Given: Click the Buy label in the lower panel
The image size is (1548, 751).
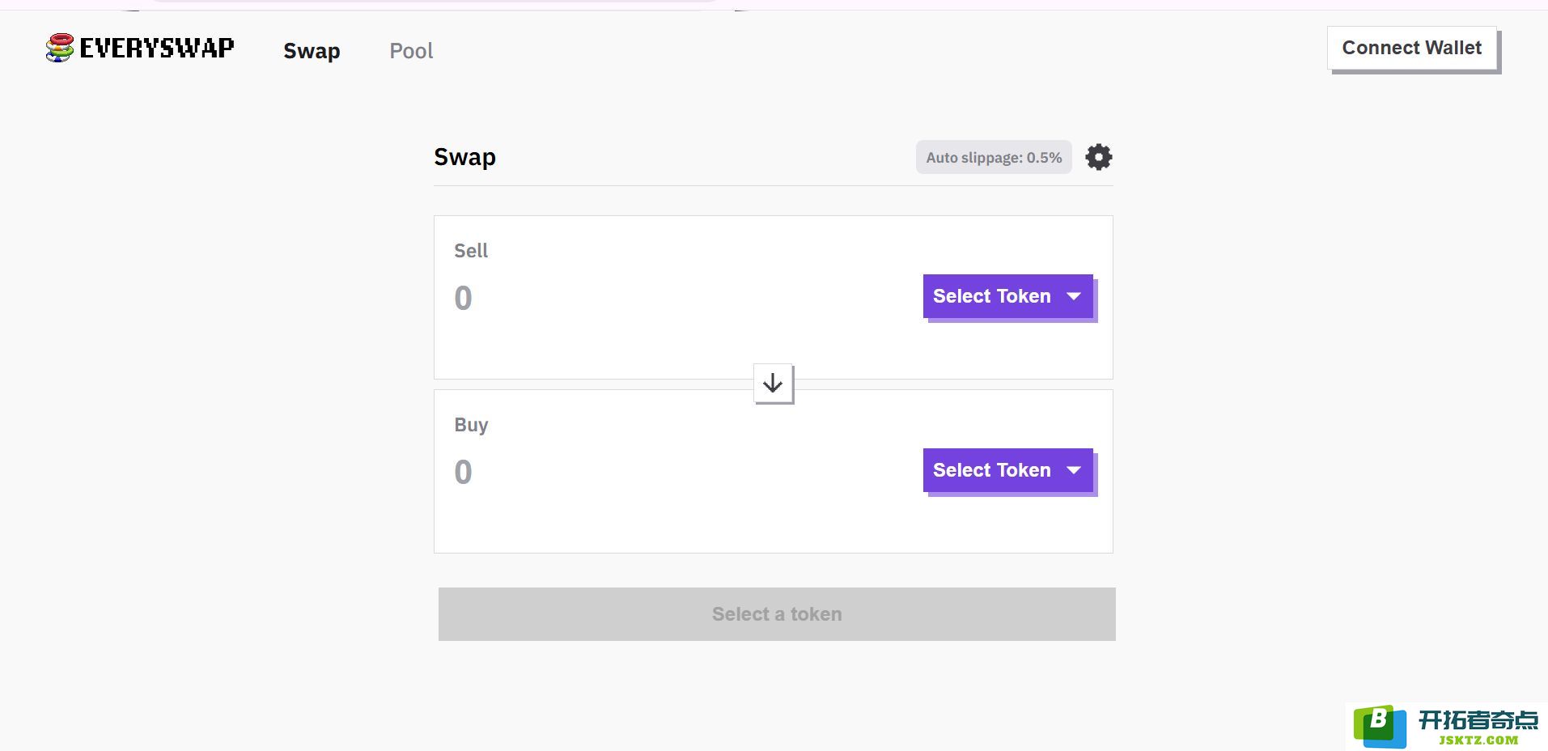Looking at the screenshot, I should [471, 425].
